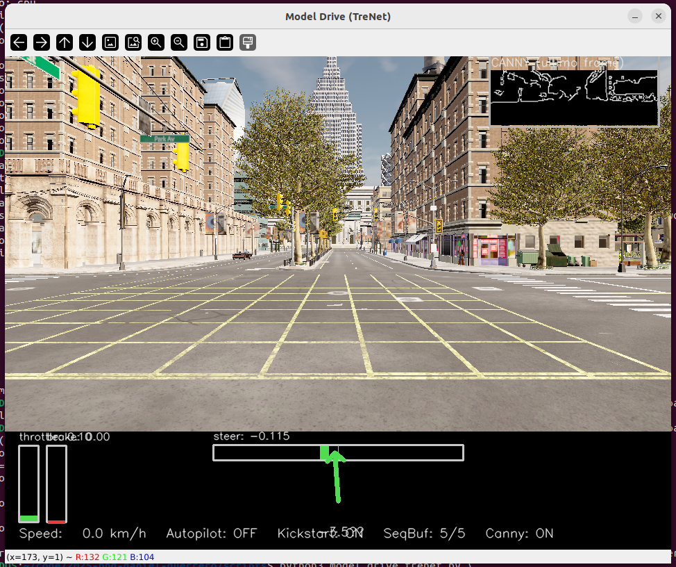Screen dimensions: 676x567
Task: Reset image to original size icon
Action: 110,42
